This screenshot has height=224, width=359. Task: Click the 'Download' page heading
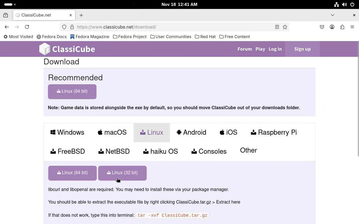click(61, 62)
